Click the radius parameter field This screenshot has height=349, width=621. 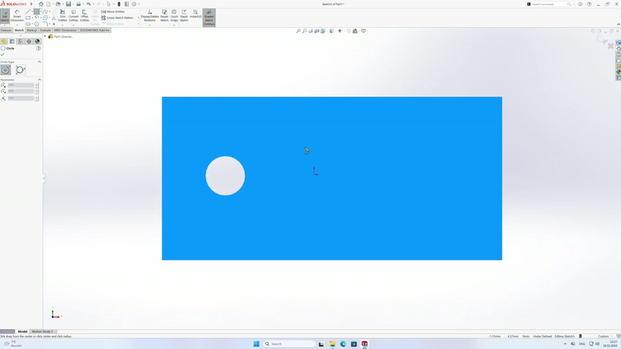pos(21,98)
